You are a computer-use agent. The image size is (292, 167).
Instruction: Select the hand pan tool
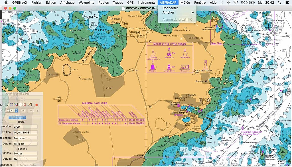(7, 105)
